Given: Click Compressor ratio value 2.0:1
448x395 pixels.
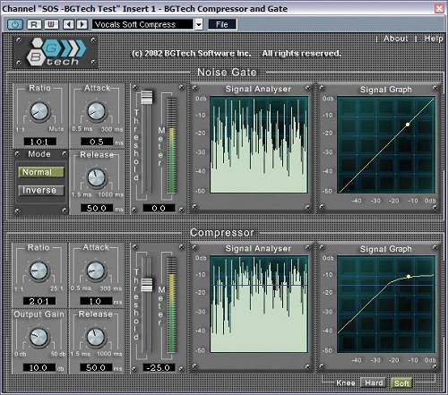Looking at the screenshot, I should [39, 301].
